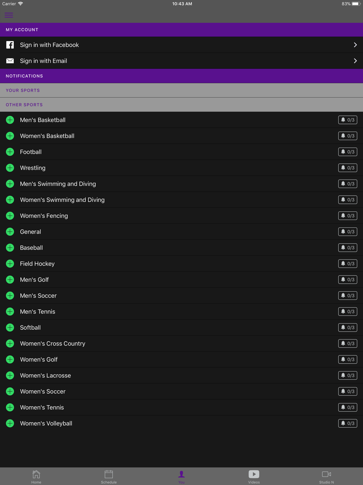The width and height of the screenshot is (363, 485).
Task: Add Men's Soccer with plus icon
Action: [x=10, y=296]
